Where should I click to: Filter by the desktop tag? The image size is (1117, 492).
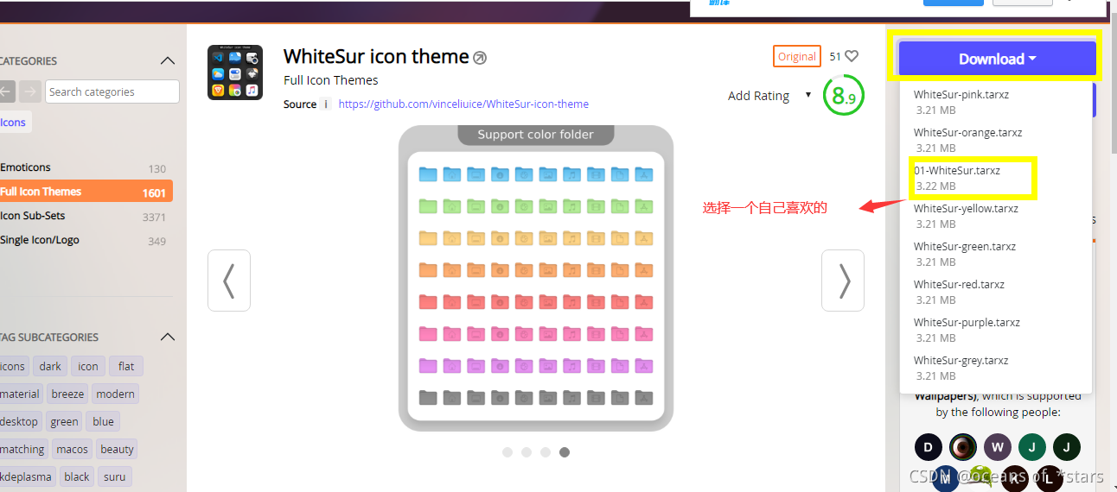point(19,421)
